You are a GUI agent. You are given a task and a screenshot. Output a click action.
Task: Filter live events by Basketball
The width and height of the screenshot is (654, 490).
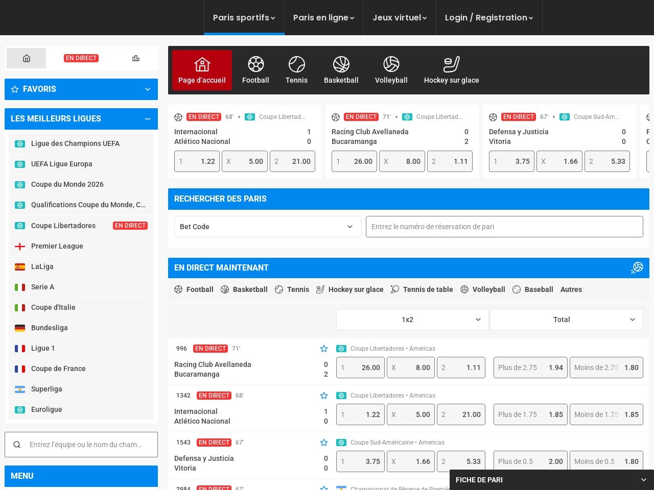pyautogui.click(x=244, y=289)
